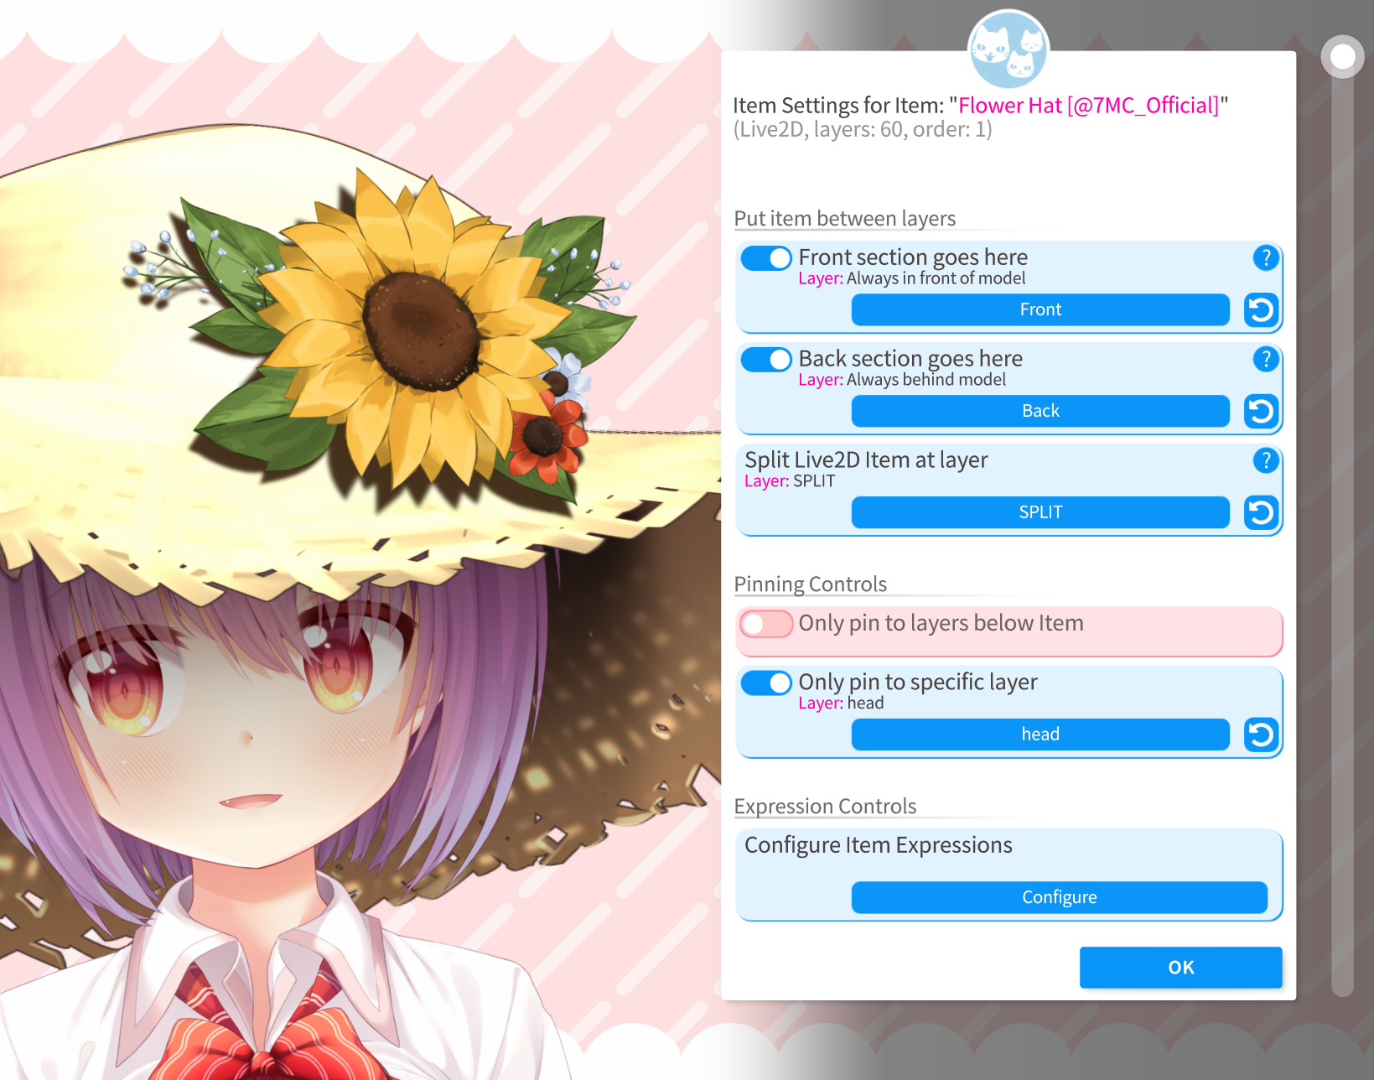
Task: Reset the Front section layer selection
Action: [x=1261, y=310]
